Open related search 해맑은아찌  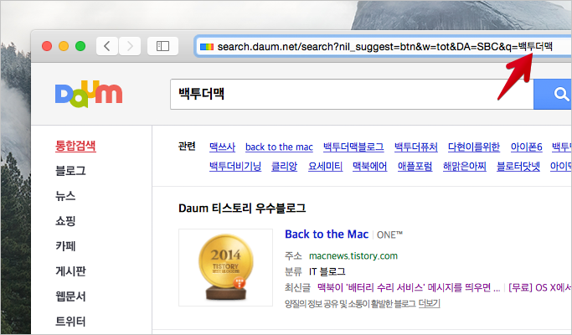465,166
